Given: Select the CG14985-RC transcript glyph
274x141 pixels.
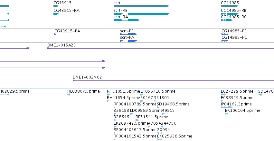Looking at the screenshot, I should point(227,20).
